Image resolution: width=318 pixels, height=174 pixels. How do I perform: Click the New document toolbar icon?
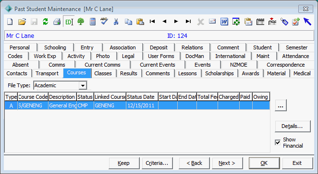point(10,22)
